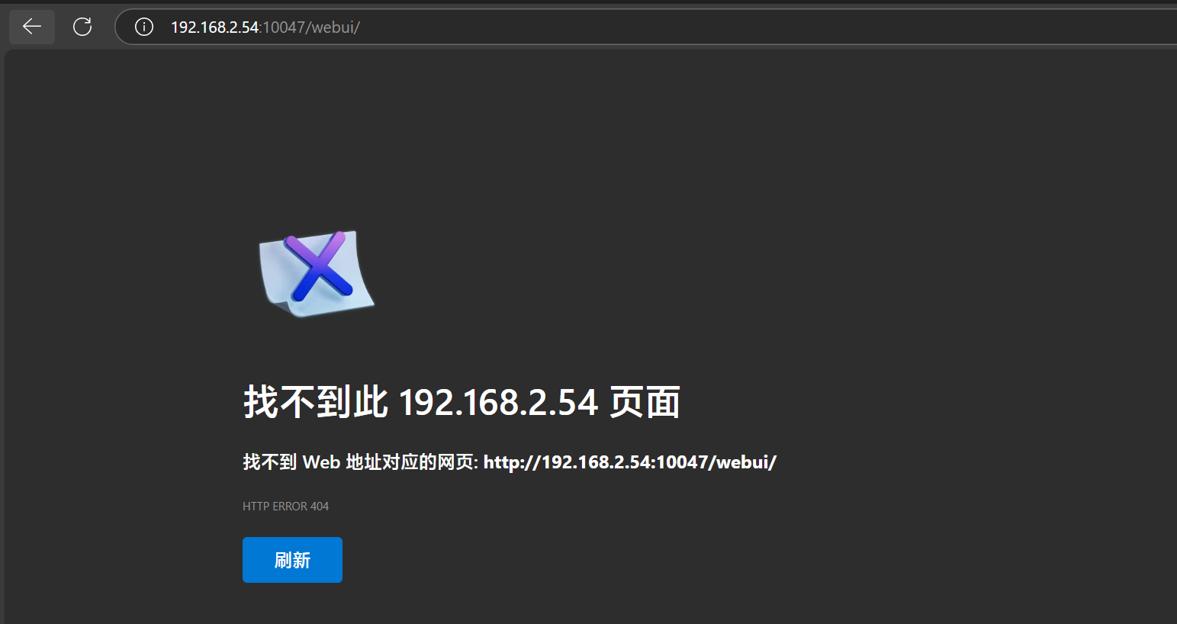Click the 10047 port number in the message URL
The width and height of the screenshot is (1177, 624).
point(681,462)
